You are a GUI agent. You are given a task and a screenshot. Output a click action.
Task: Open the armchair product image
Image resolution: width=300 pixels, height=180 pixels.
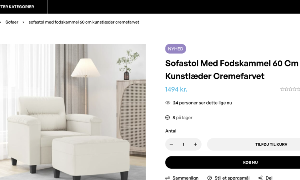pyautogui.click(x=73, y=112)
